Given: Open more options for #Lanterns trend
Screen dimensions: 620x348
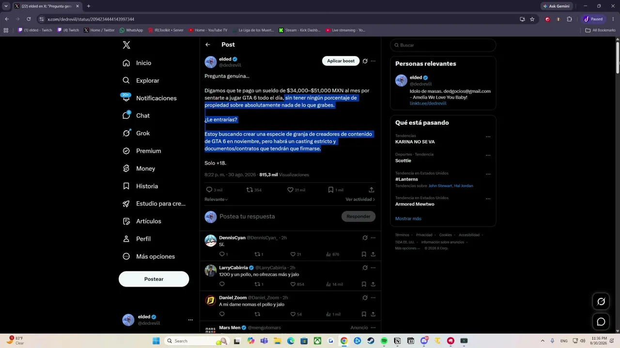Looking at the screenshot, I should 488,174.
